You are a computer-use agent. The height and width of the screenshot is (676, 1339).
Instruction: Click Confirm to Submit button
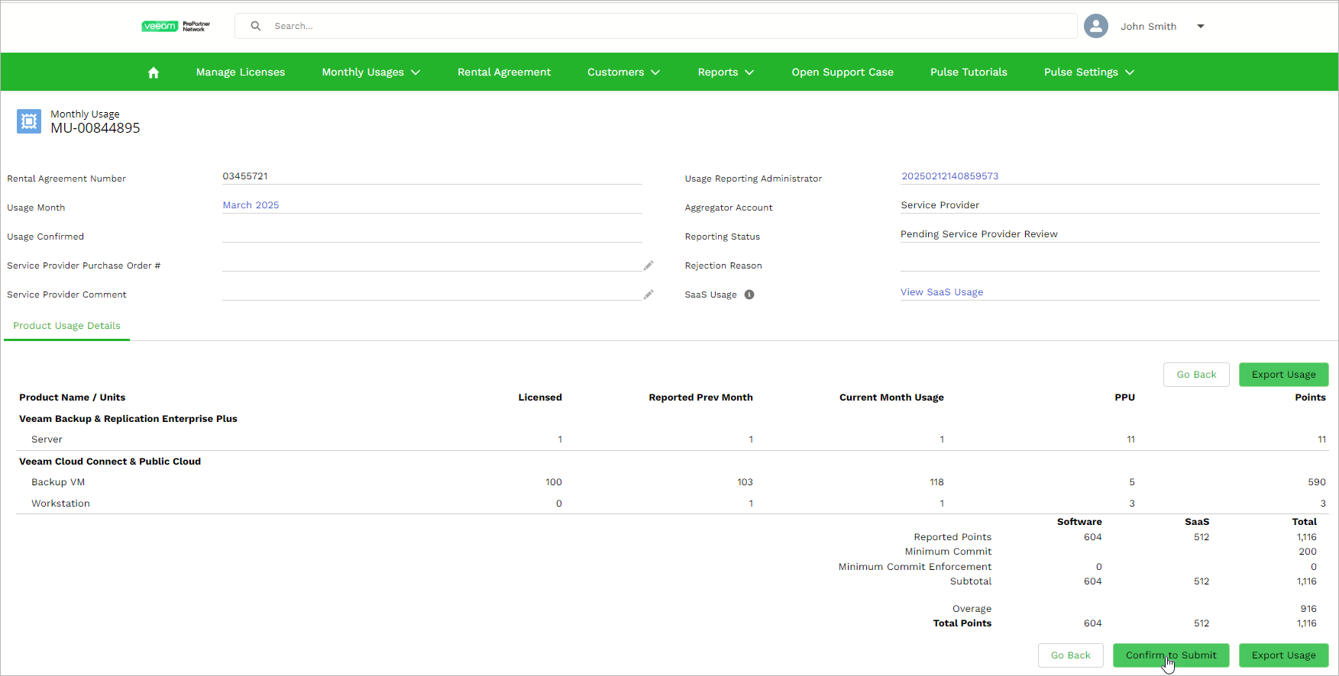[1171, 655]
